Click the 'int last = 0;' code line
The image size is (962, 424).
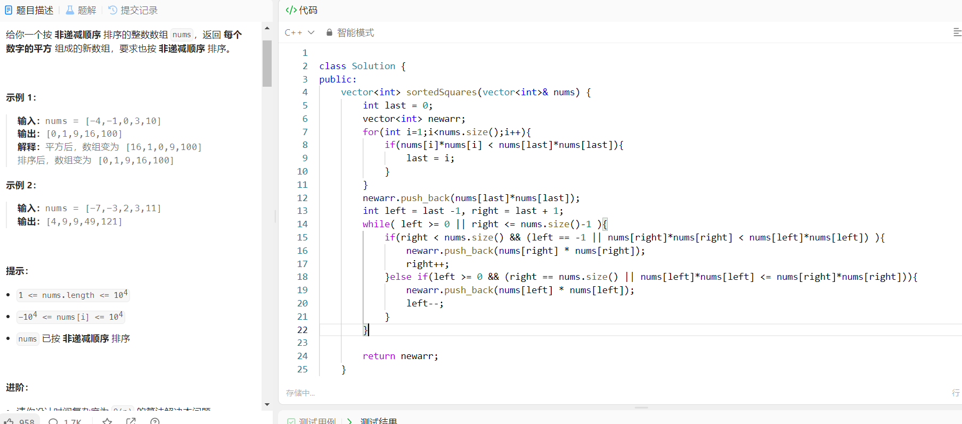point(397,105)
